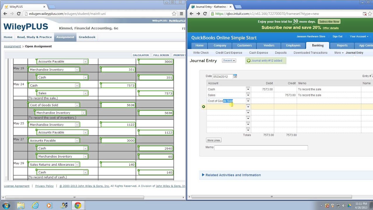Click the Assignment breadcrumb link
Screen dimensions: 373x210
[13, 46]
